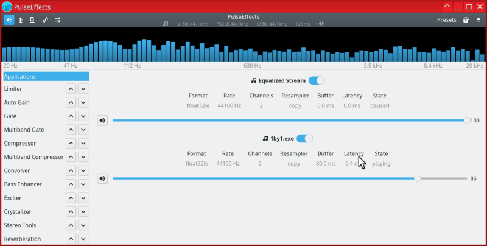The width and height of the screenshot is (487, 246).
Task: Move Exciter down
Action: [83, 198]
